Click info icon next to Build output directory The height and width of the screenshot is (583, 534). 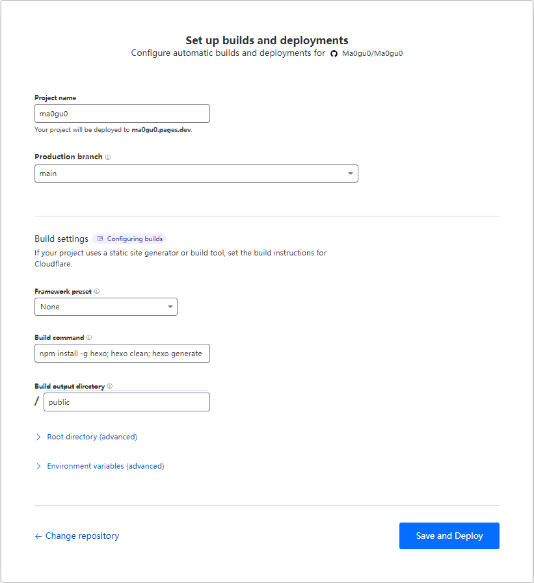click(110, 386)
